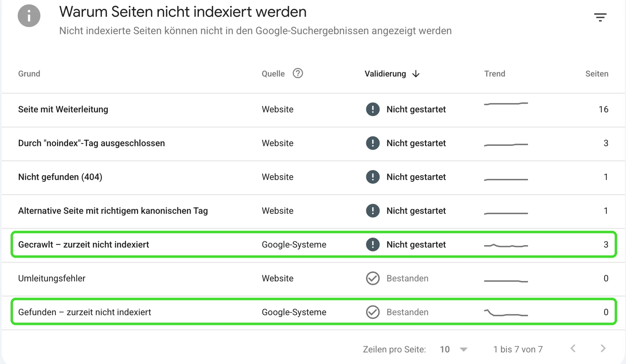Click the Trend column header
The width and height of the screenshot is (626, 364).
[495, 74]
